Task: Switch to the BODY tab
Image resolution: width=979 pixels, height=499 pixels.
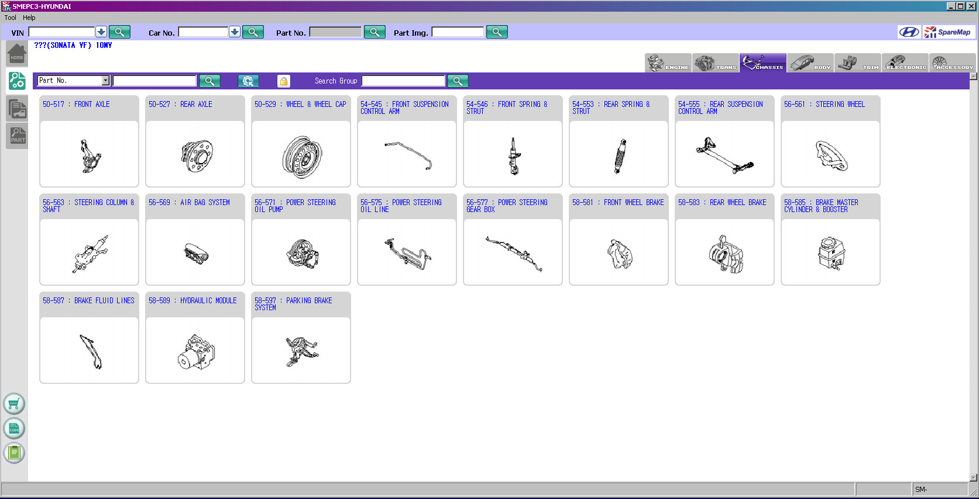Action: click(810, 63)
